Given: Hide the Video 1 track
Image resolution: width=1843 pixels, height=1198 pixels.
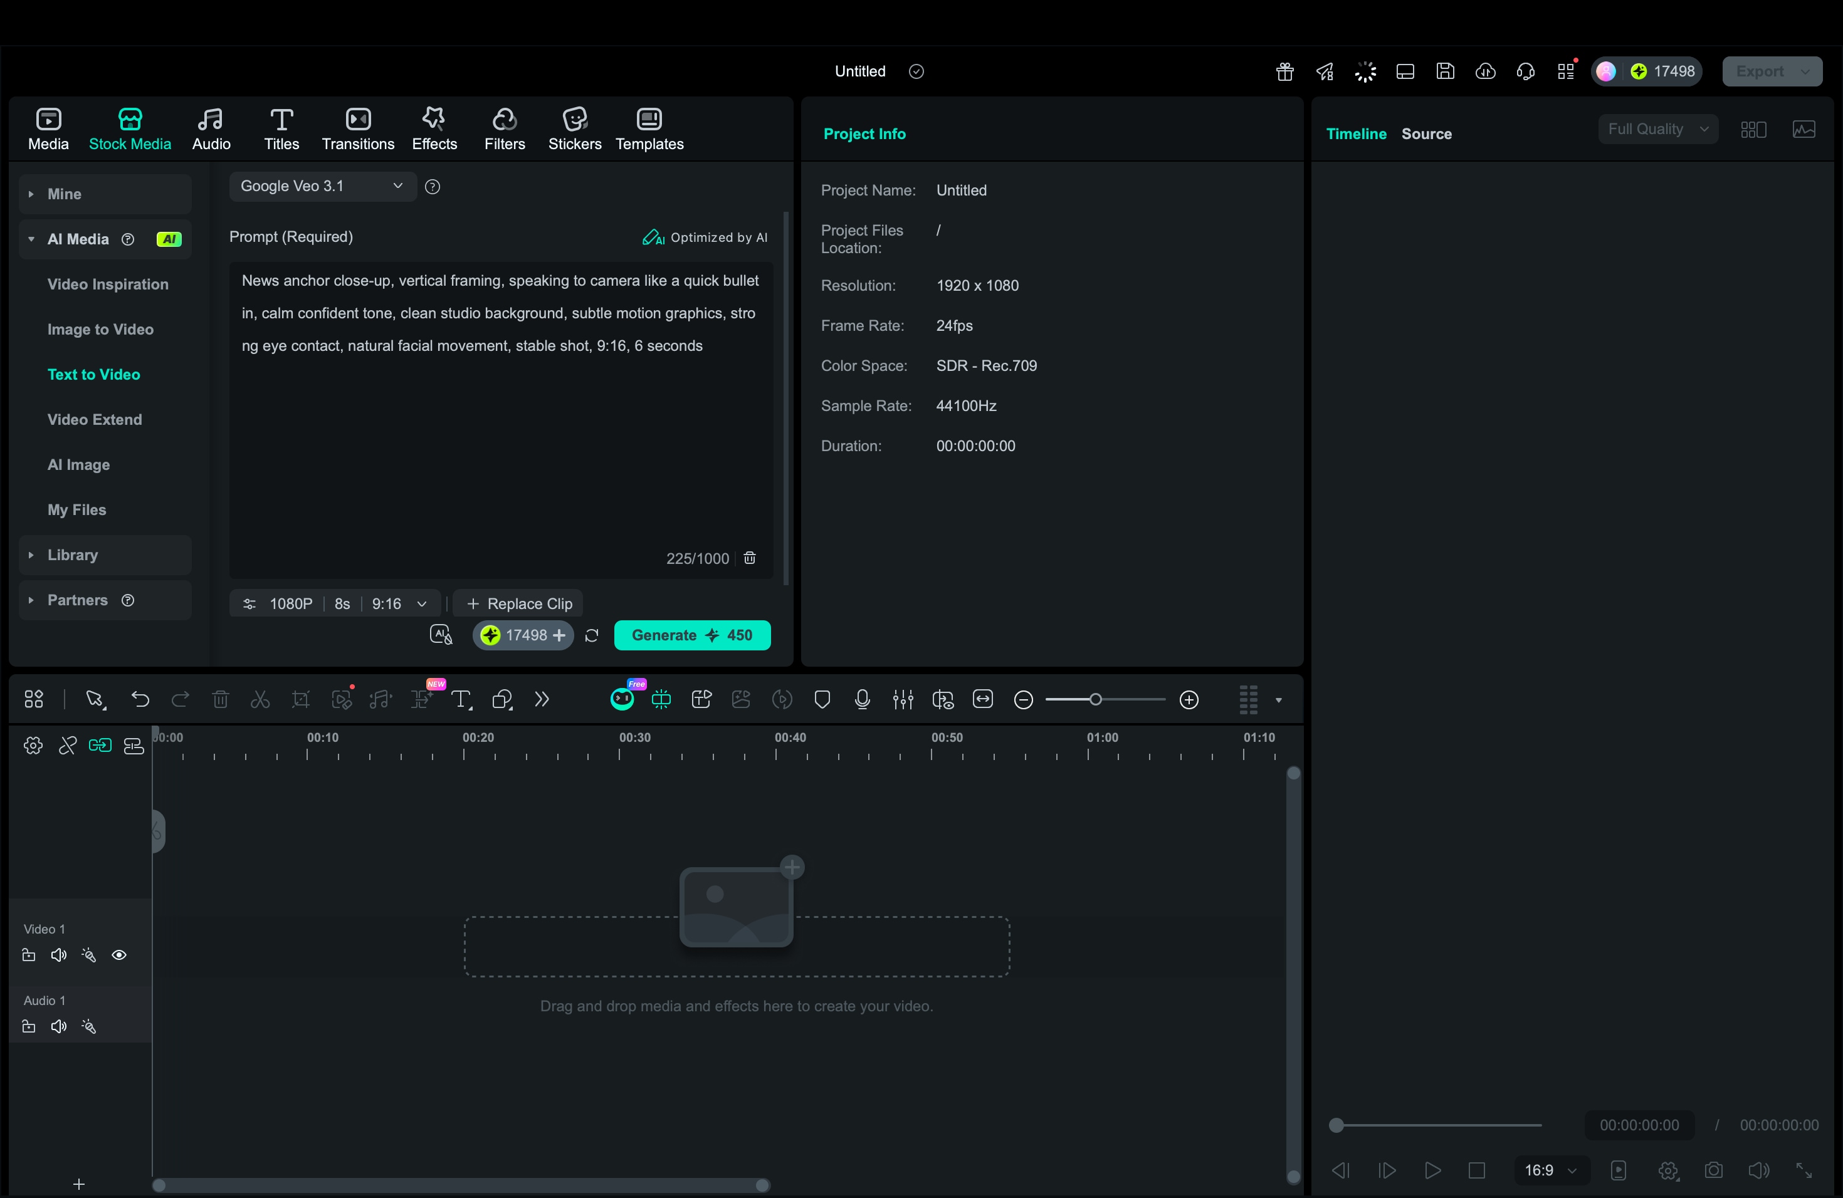Looking at the screenshot, I should click(x=120, y=955).
